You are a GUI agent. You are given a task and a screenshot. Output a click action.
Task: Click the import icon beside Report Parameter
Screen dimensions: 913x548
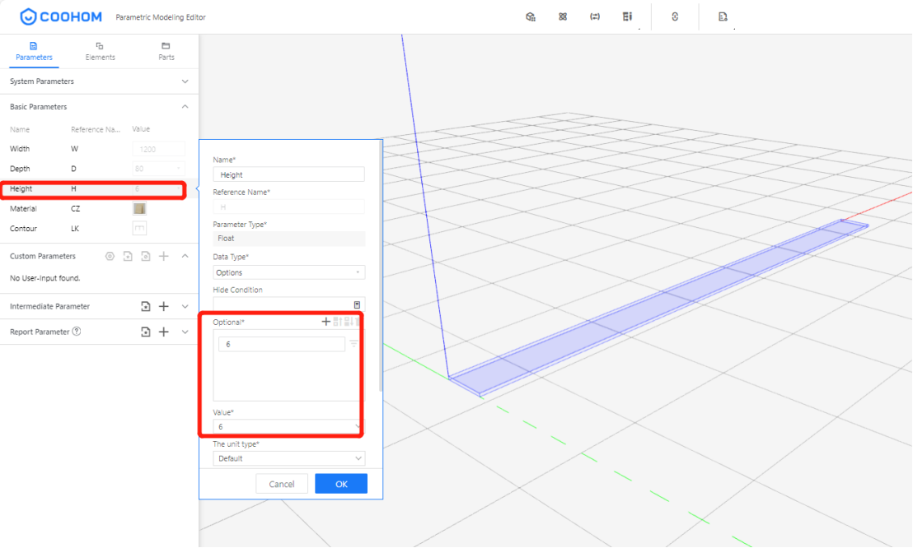point(146,332)
